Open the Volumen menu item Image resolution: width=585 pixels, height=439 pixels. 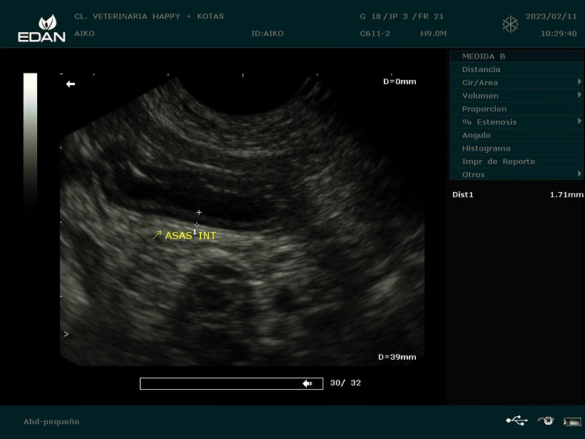pyautogui.click(x=517, y=96)
